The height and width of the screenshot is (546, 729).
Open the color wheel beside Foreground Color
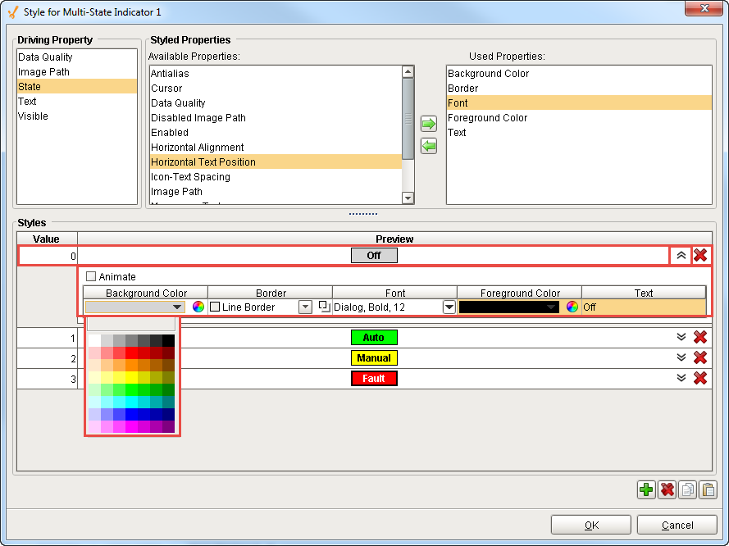click(571, 307)
